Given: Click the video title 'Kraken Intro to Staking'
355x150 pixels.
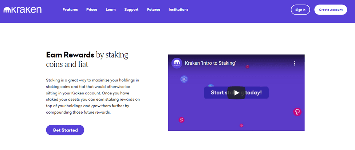Looking at the screenshot, I should point(210,63).
